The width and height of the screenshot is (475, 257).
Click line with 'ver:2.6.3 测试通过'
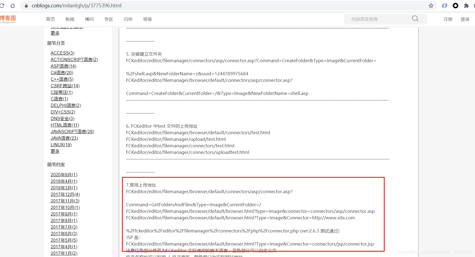pyautogui.click(x=232, y=231)
